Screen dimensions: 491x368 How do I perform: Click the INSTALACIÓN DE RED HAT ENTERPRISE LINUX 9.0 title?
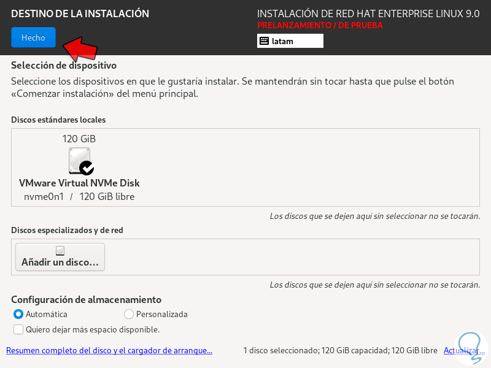(368, 13)
